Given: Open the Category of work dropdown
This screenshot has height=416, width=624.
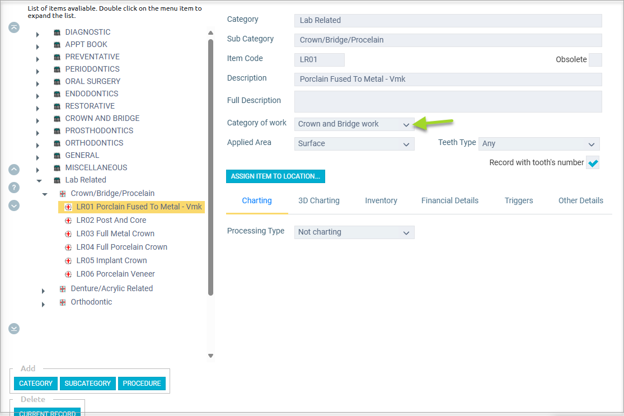Looking at the screenshot, I should click(x=354, y=124).
